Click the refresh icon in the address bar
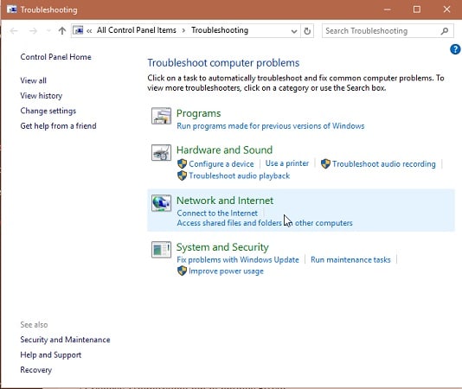462x389 pixels. (307, 30)
